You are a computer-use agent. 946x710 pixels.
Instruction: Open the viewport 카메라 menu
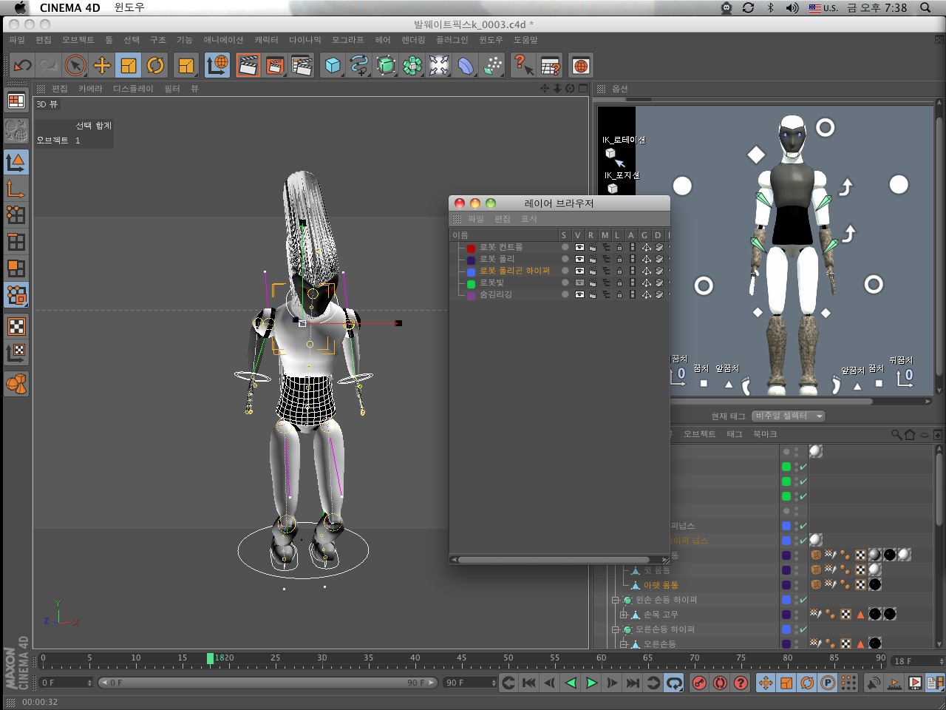point(90,89)
